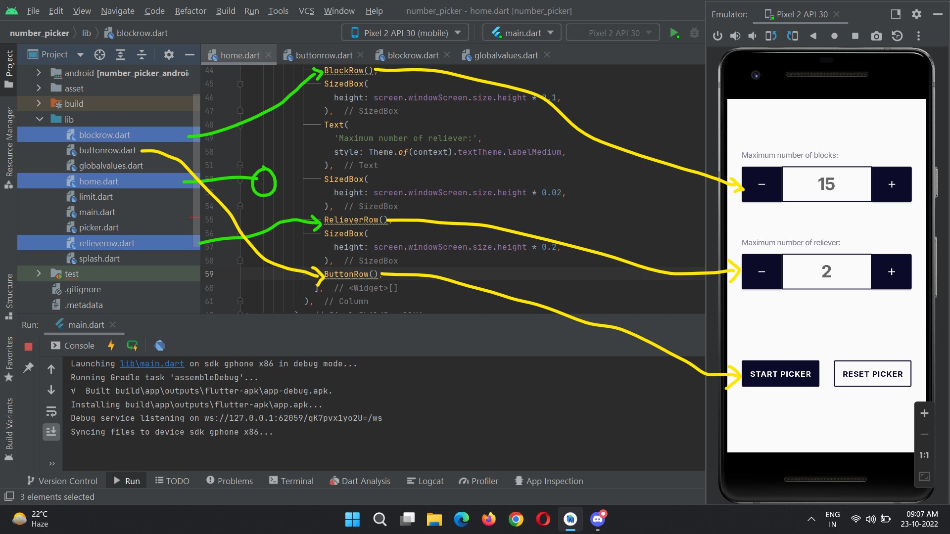Image resolution: width=950 pixels, height=534 pixels.
Task: Zoom in emulator with plus button
Action: tap(924, 413)
